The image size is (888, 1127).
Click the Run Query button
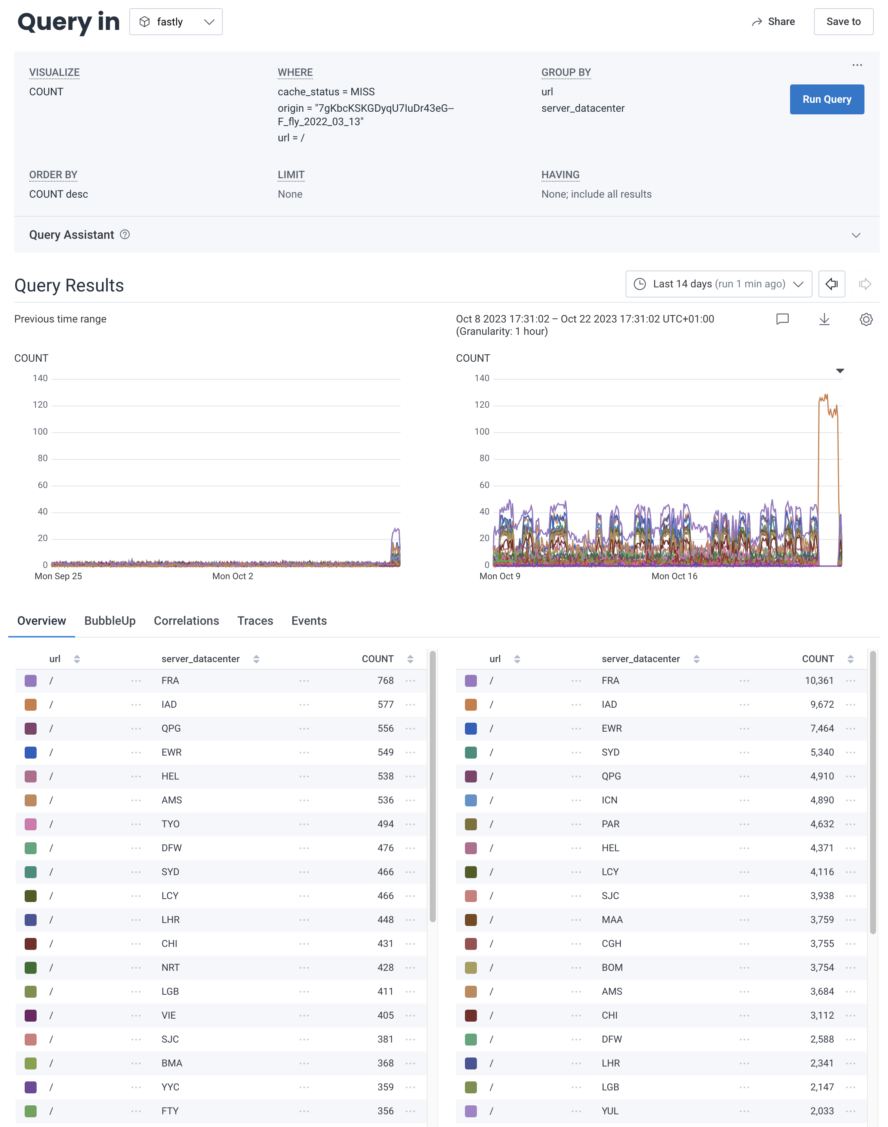coord(827,99)
